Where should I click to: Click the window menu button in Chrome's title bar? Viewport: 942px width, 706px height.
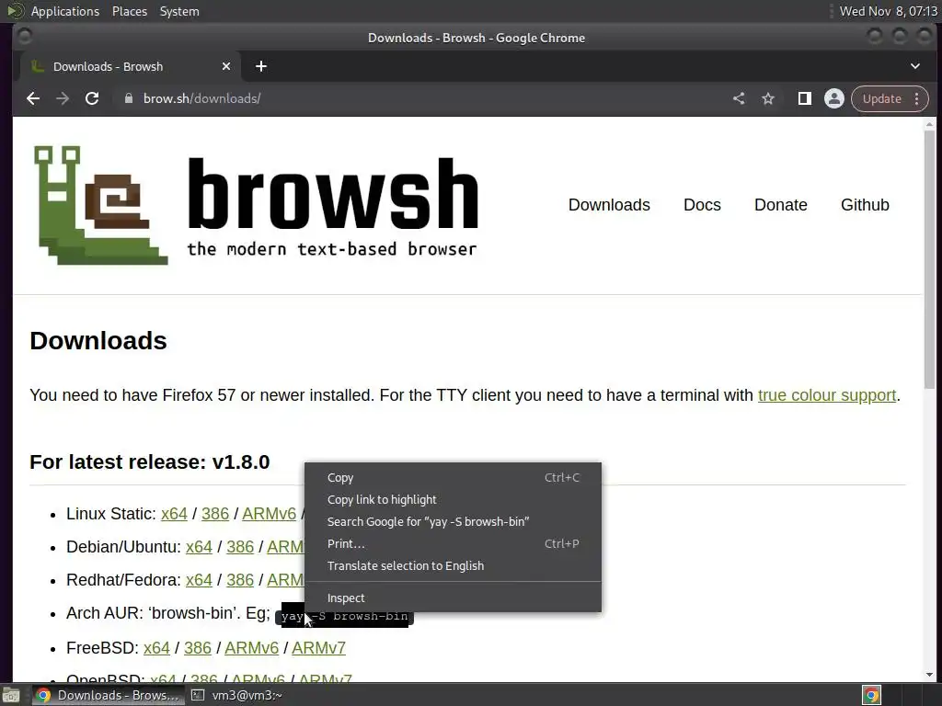[x=25, y=37]
